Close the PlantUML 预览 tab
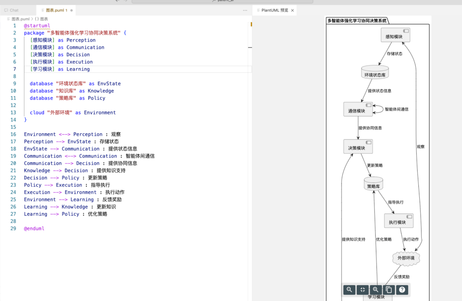This screenshot has height=301, width=462. point(293,10)
